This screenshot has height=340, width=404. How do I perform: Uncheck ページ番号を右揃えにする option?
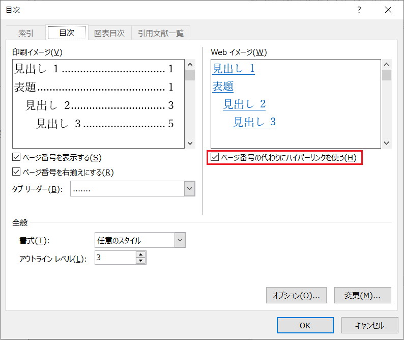(x=16, y=172)
